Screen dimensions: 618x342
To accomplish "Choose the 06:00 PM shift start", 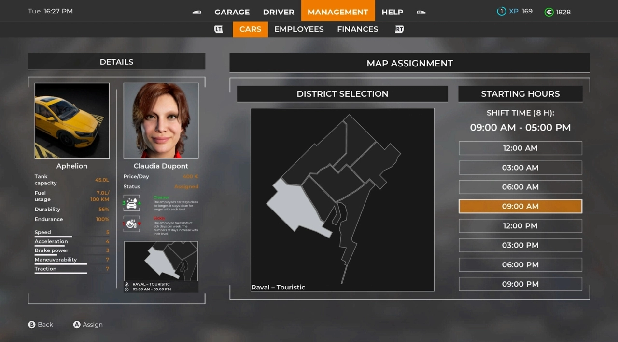I will (520, 265).
